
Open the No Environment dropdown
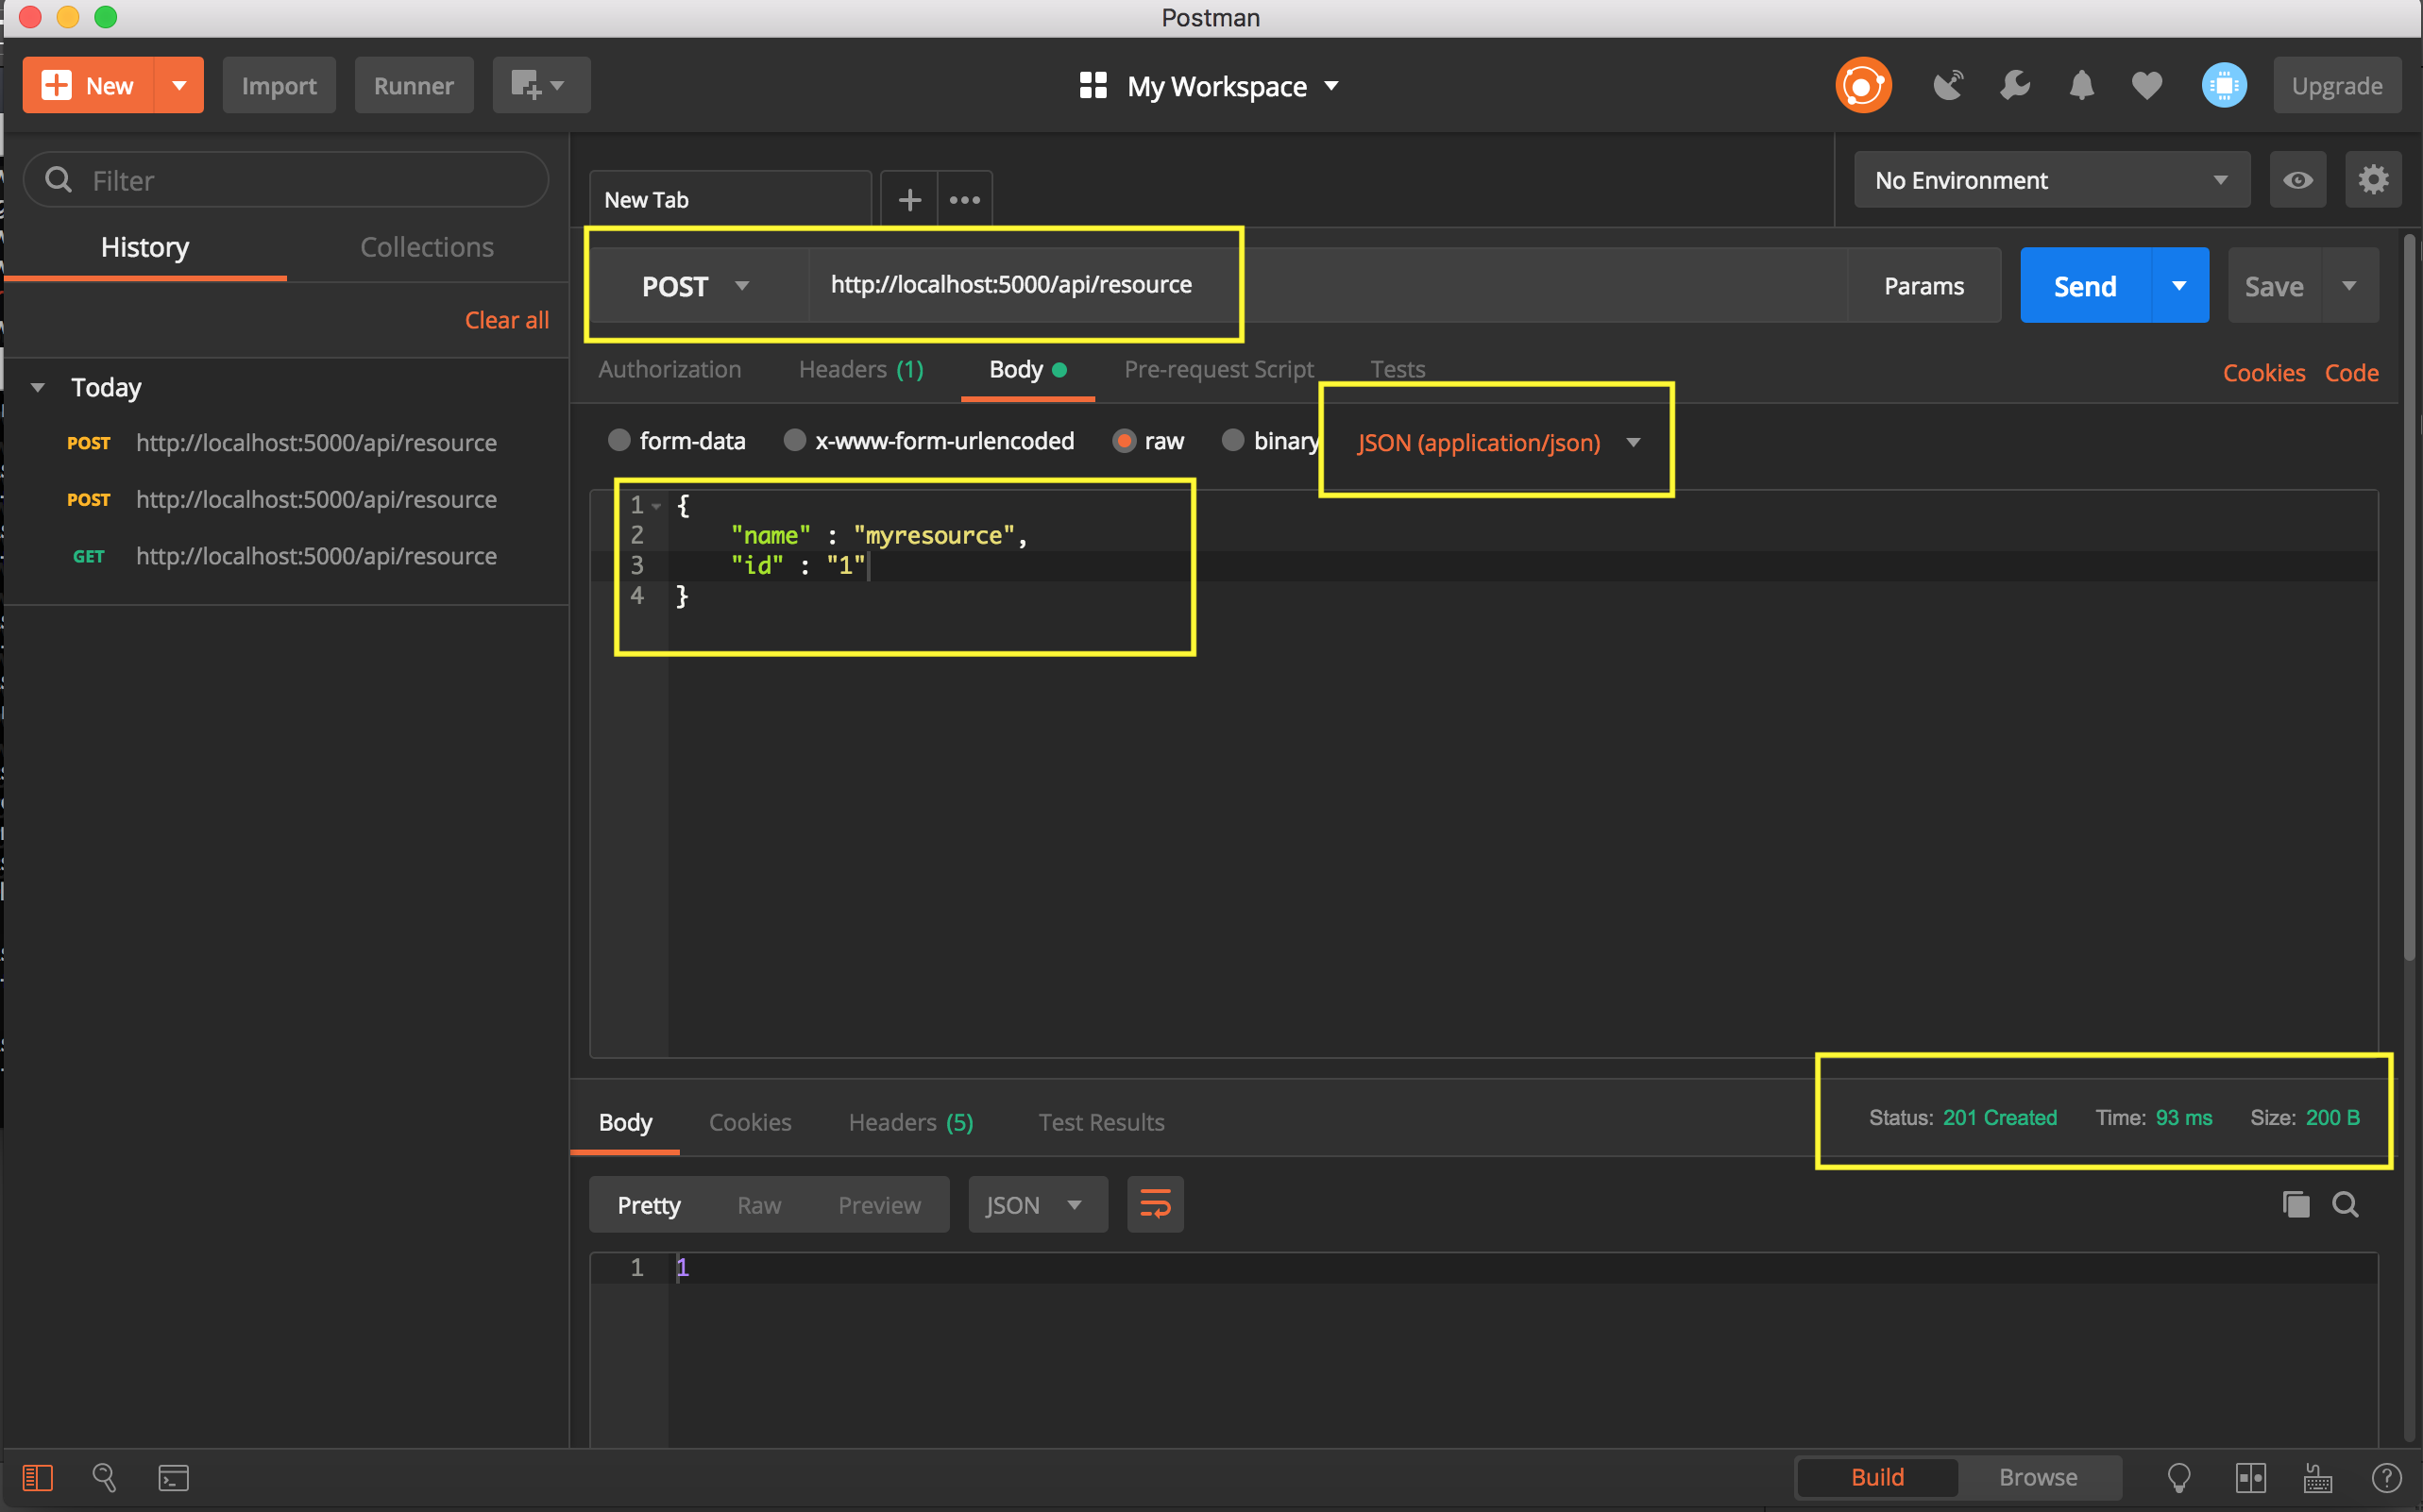pyautogui.click(x=2051, y=180)
